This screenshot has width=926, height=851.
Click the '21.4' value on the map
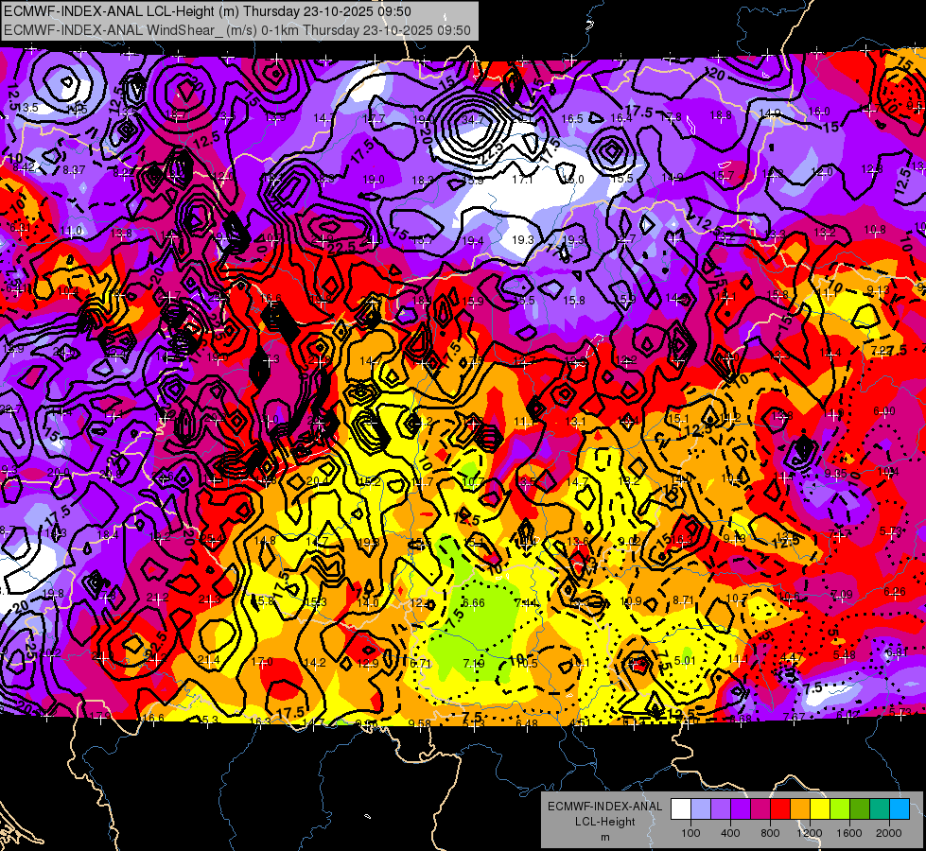pyautogui.click(x=208, y=660)
